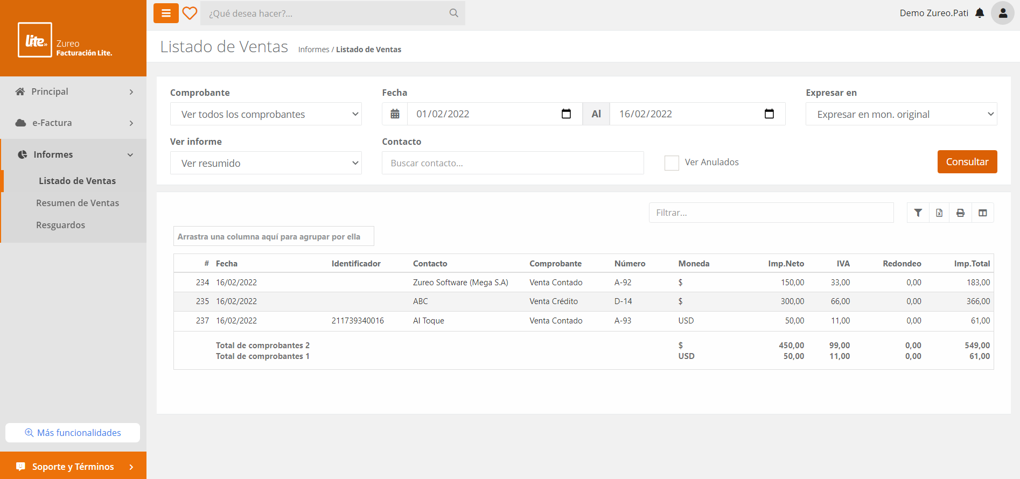Open the column chooser icon
This screenshot has width=1020, height=479.
982,213
